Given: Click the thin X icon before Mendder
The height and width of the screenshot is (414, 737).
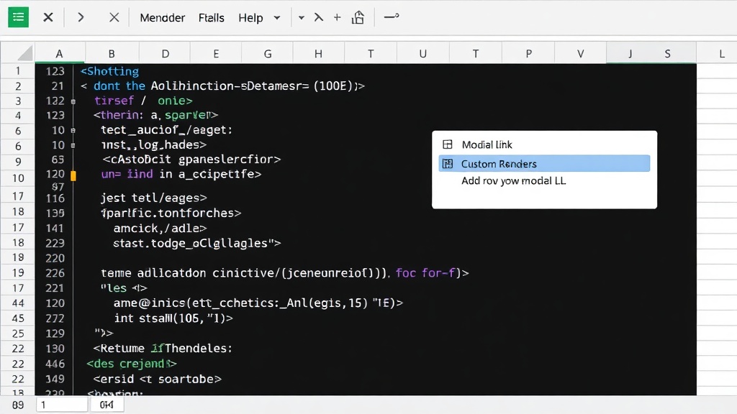Looking at the screenshot, I should (114, 17).
